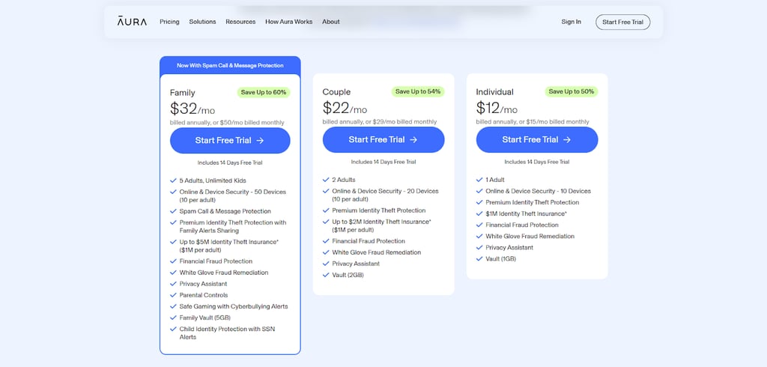Image resolution: width=767 pixels, height=367 pixels.
Task: Click 'Financial Fraud Protection' in Family plan
Action: coord(216,261)
